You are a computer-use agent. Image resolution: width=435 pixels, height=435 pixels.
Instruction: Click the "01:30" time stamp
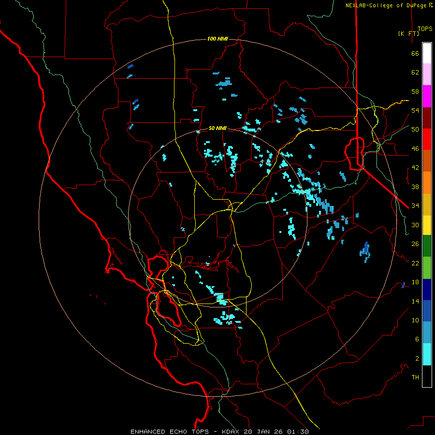298,432
